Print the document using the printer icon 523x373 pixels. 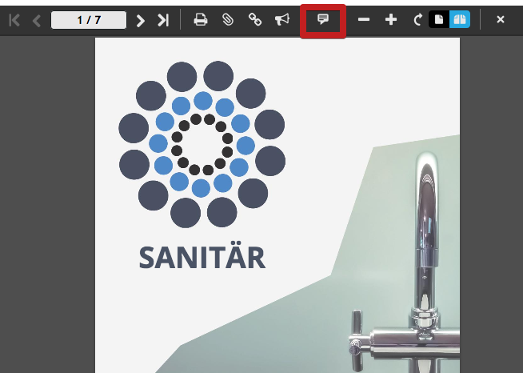[x=201, y=20]
